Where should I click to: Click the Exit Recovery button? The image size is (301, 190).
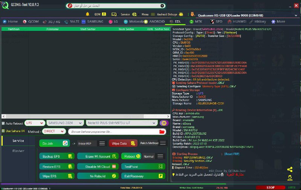[143, 176]
